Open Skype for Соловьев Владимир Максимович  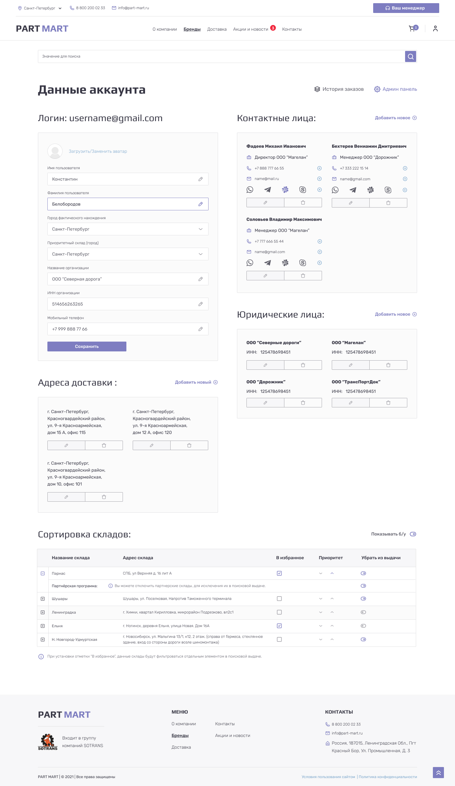[302, 263]
